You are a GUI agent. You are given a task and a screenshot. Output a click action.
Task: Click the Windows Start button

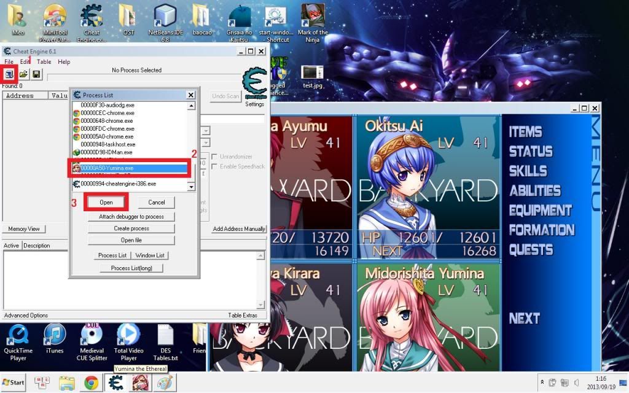pos(14,383)
